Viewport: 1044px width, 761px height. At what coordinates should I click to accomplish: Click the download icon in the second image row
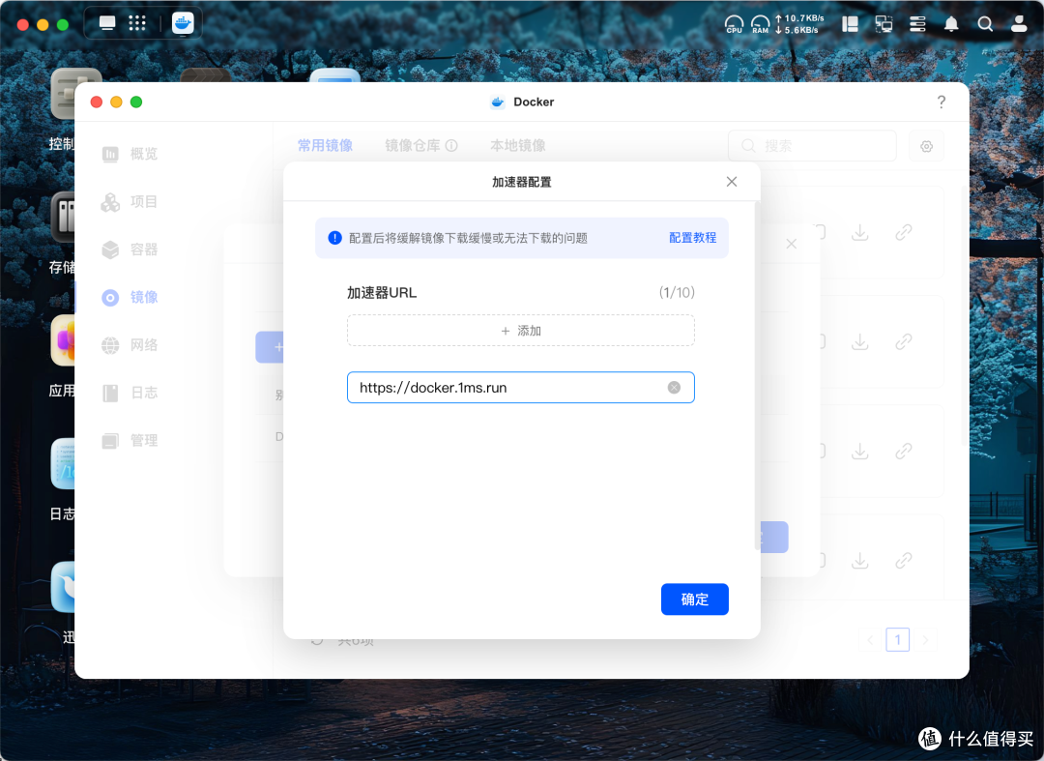click(860, 341)
